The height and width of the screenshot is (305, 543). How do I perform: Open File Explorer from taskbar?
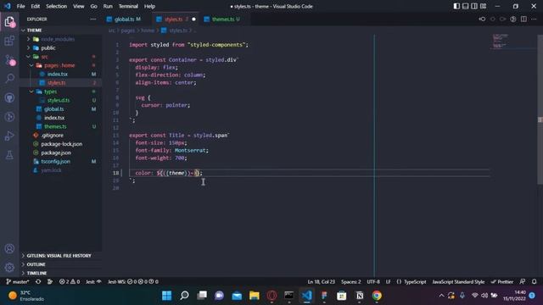[x=255, y=296]
